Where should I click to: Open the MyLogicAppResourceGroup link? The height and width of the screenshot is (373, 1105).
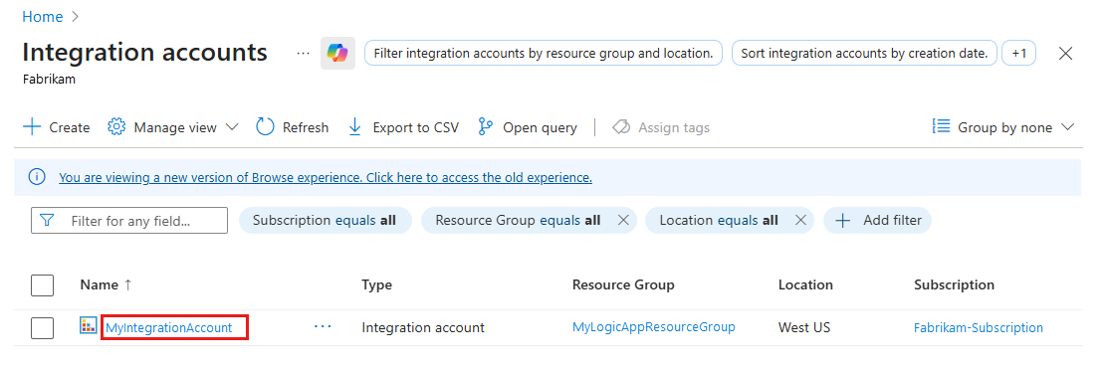click(654, 327)
